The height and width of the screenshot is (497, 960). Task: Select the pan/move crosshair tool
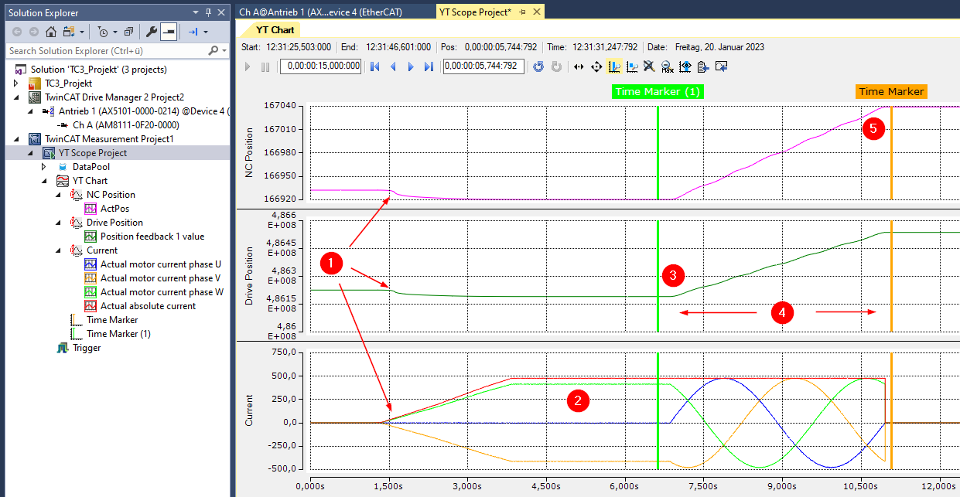(596, 66)
